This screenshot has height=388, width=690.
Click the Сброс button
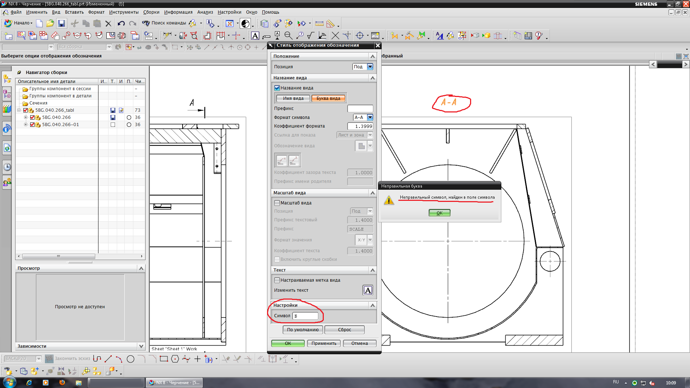pos(345,329)
